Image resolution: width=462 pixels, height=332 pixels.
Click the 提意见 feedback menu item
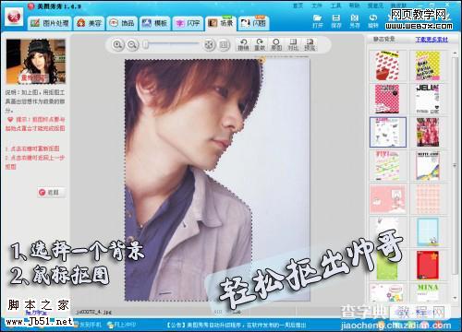375,6
